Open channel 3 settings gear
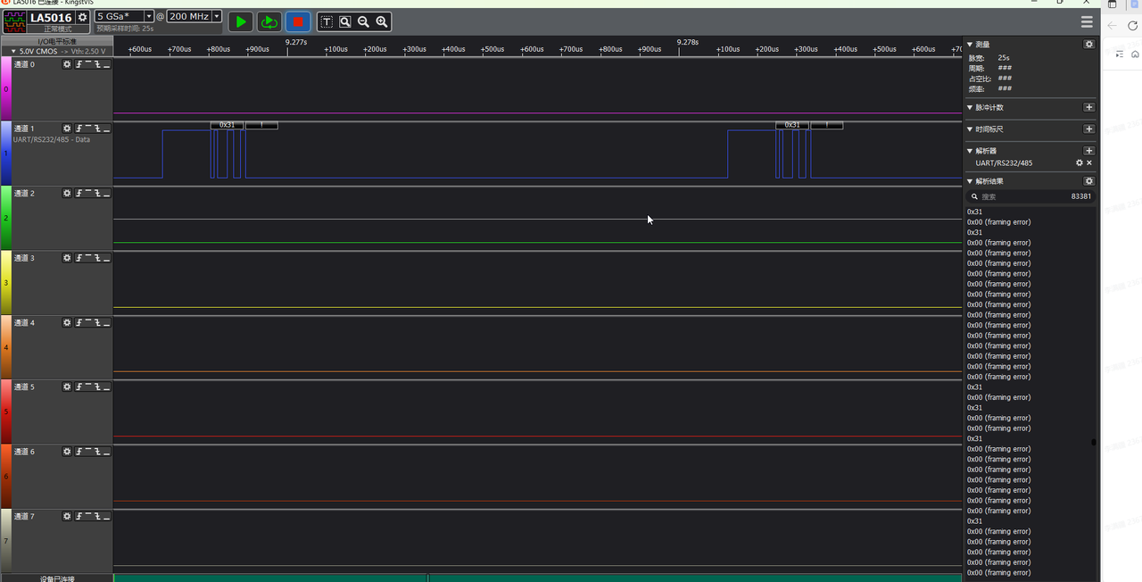 (67, 258)
